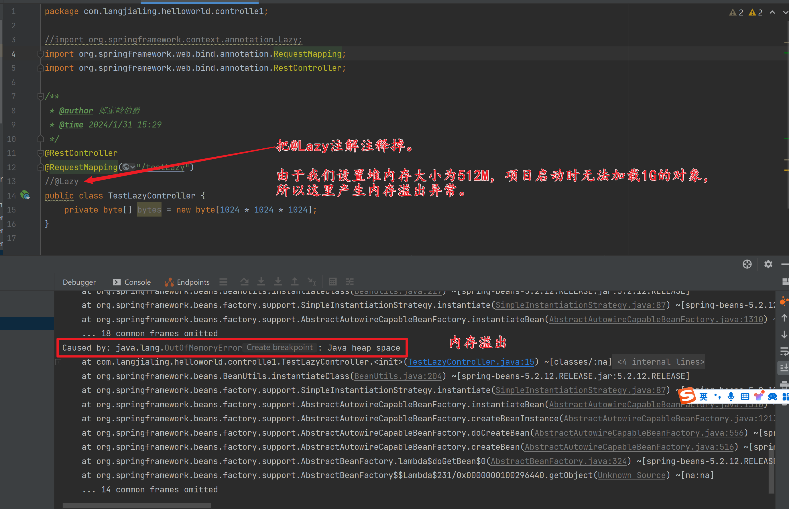Click the '... 14 common frames omitted' line
The image size is (789, 509).
(x=150, y=490)
